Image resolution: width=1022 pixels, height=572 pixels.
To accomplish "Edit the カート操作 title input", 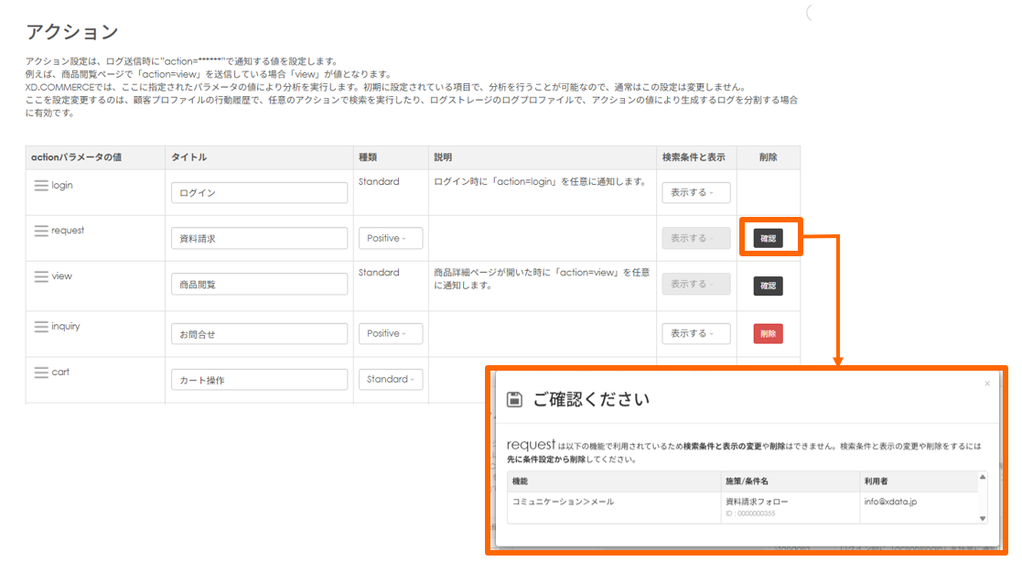I will pos(259,380).
